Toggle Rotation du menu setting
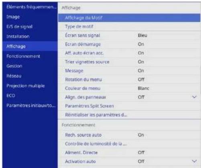 (129, 79)
